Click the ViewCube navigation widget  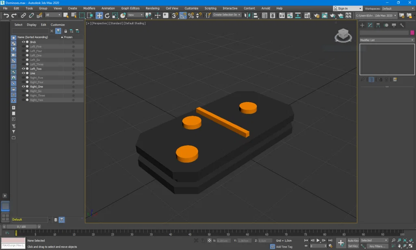pyautogui.click(x=343, y=35)
